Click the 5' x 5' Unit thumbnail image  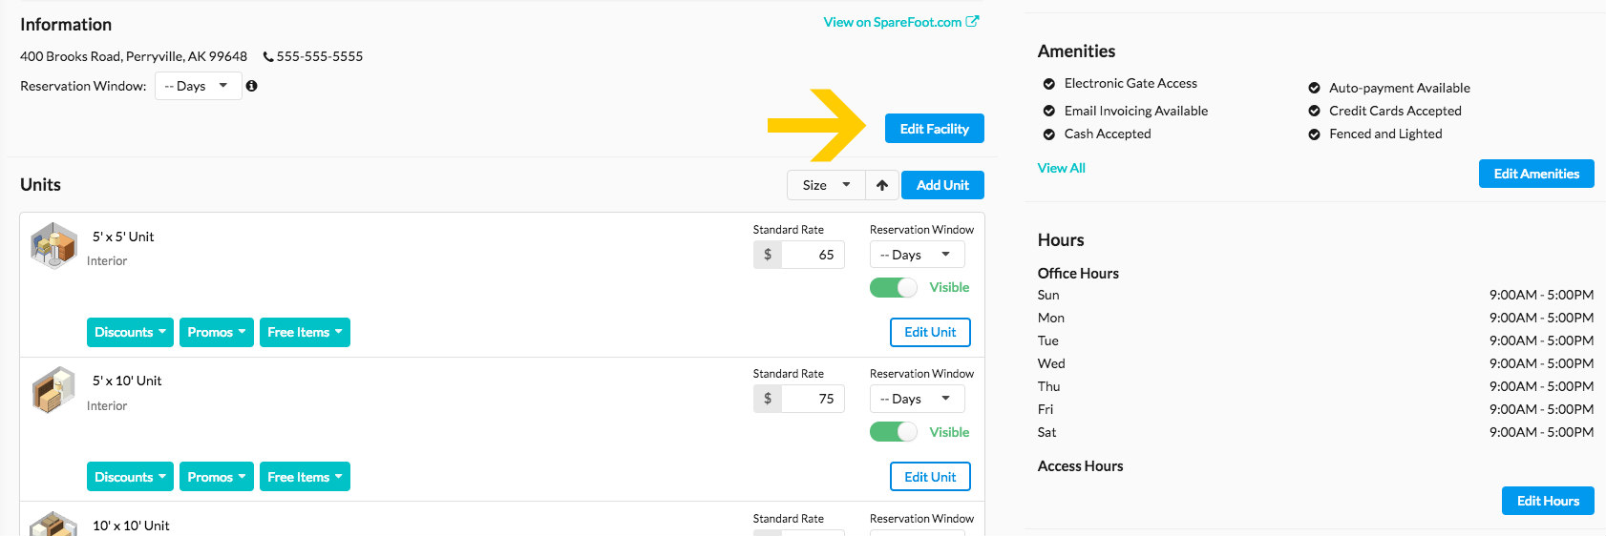coord(53,246)
